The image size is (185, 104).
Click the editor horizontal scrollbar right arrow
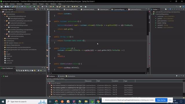tap(146, 73)
